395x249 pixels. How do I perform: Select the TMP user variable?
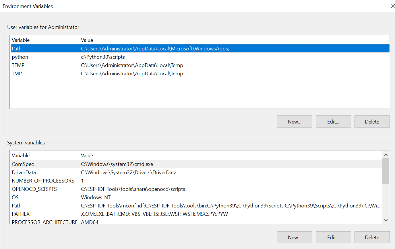tap(43, 73)
